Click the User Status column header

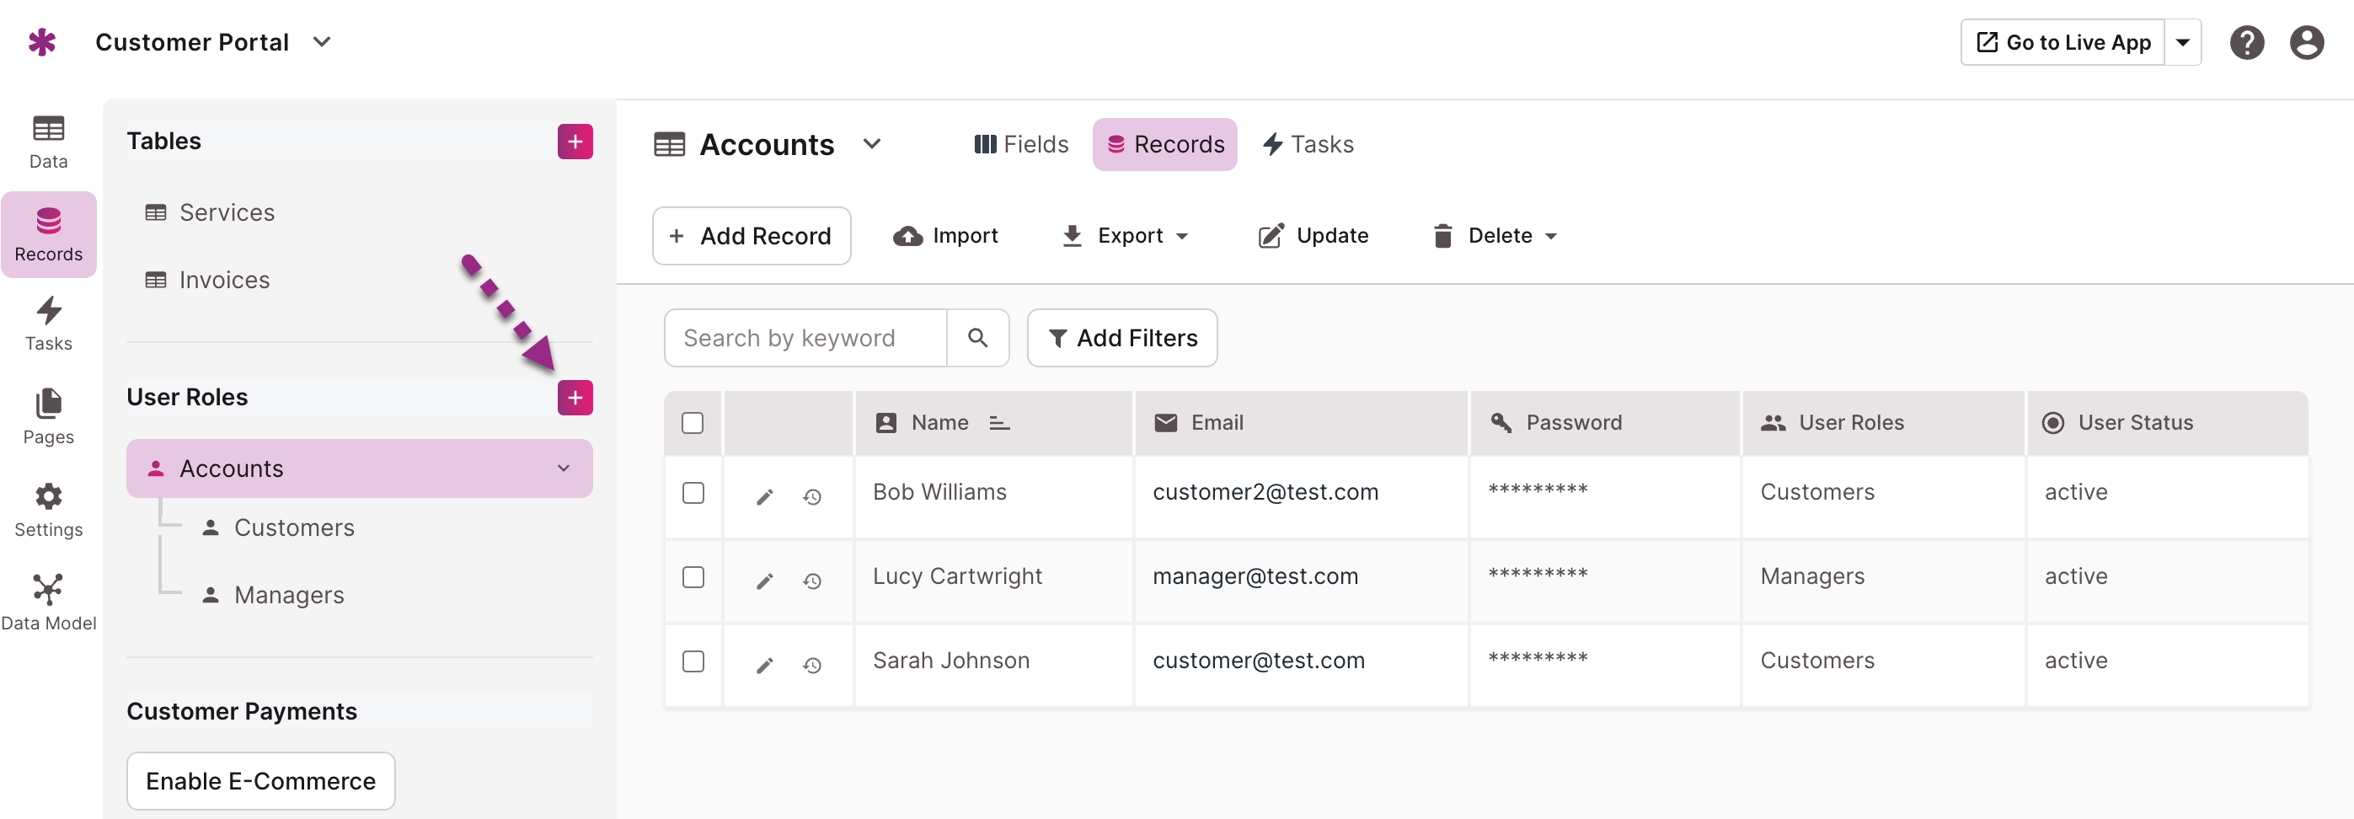point(2167,423)
